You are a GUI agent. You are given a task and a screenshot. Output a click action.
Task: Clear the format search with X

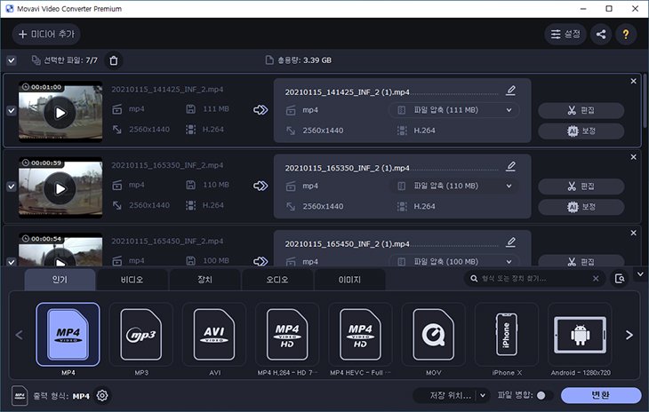(596, 279)
